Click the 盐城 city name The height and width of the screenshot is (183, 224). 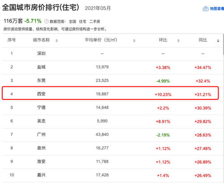coord(41,67)
